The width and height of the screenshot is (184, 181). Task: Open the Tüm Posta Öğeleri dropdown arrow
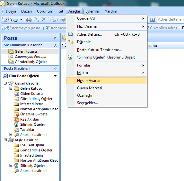coord(55,76)
